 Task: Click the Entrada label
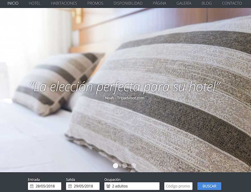pyautogui.click(x=34, y=180)
